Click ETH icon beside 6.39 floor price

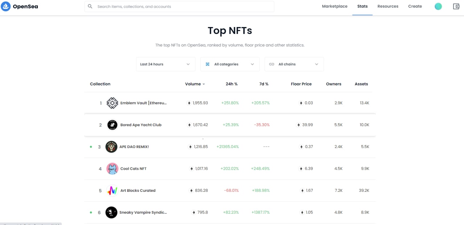click(301, 169)
